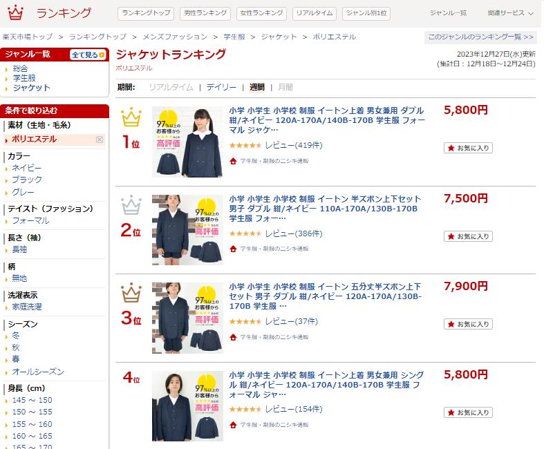Viewport: 544px width, 449px height.
Task: Click the shop house icon under rank 4
Action: 233,425
